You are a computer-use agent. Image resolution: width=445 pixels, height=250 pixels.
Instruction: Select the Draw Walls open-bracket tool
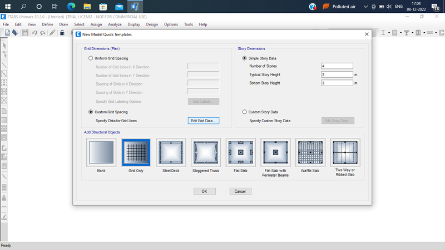pos(4,148)
